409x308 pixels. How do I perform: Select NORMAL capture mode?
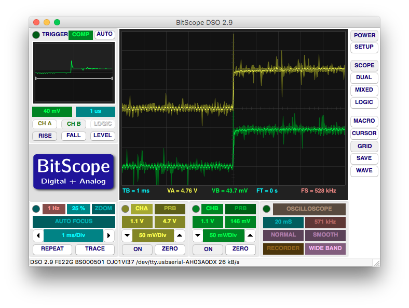point(283,235)
